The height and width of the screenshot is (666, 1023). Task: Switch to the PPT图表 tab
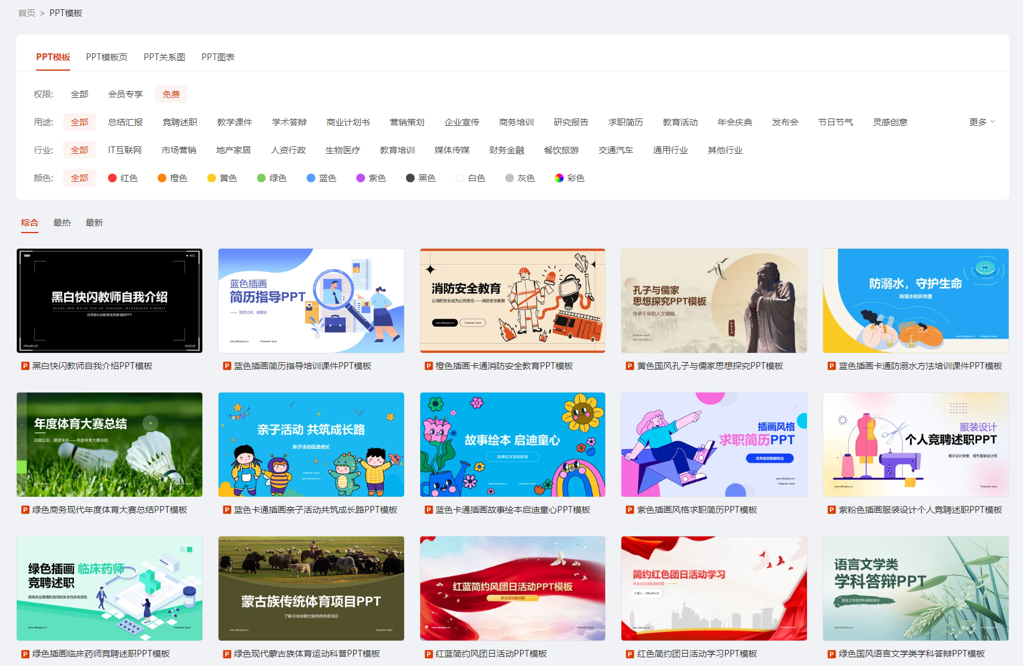click(218, 56)
